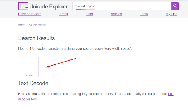The width and height of the screenshot is (188, 109).
Task: Click the Search Results page heading
Action: tap(36, 38)
